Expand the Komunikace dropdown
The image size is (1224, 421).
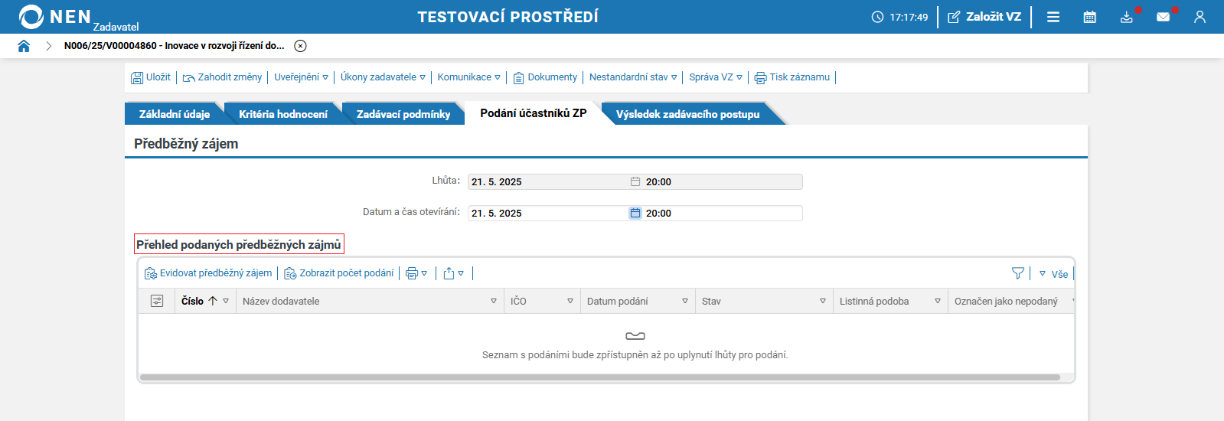468,77
